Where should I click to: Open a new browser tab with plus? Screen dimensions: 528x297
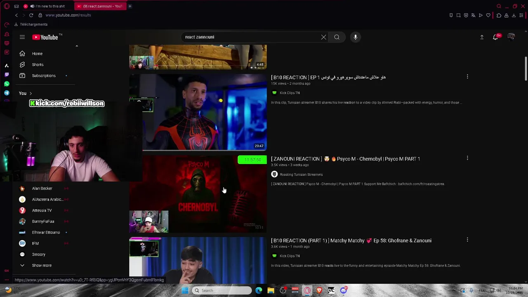pos(130,6)
